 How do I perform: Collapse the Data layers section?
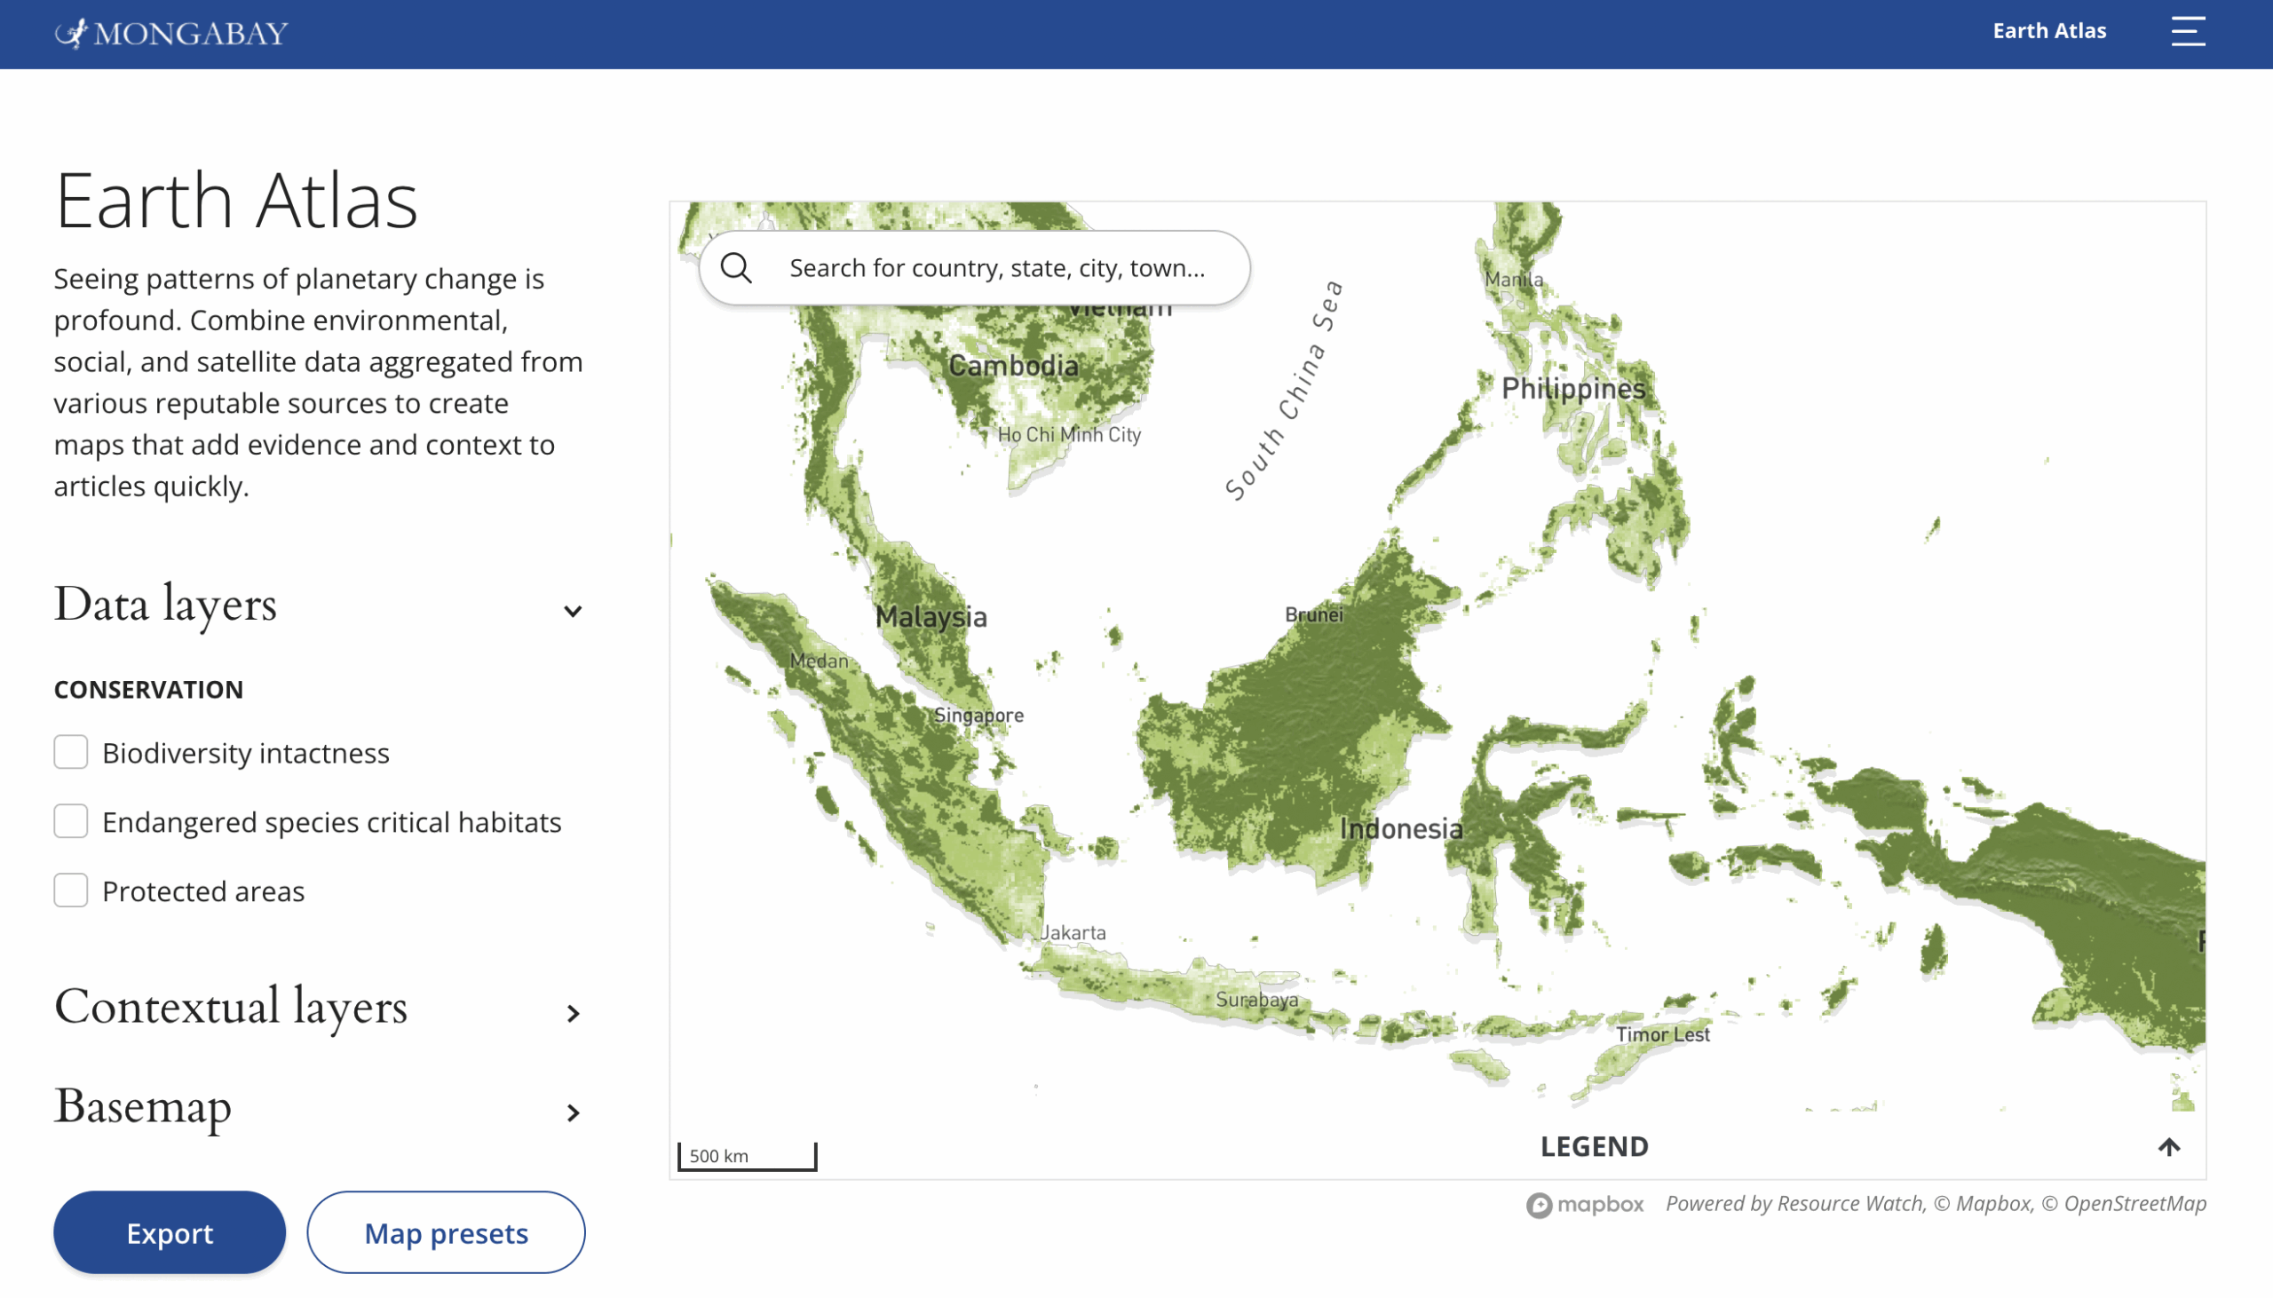click(x=574, y=611)
